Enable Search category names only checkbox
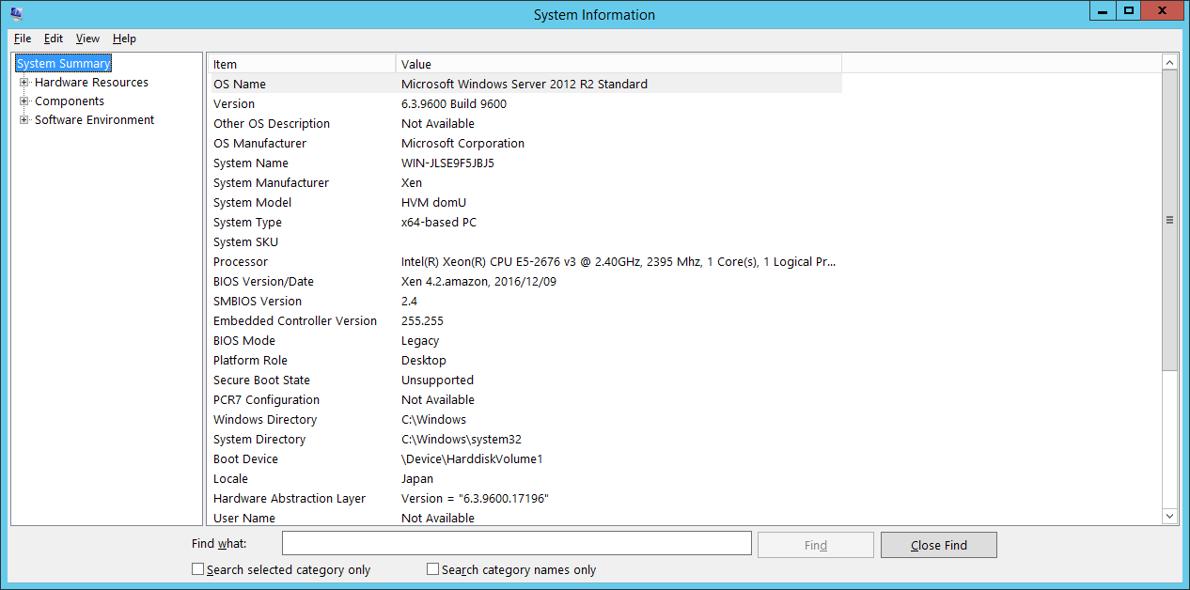 432,569
